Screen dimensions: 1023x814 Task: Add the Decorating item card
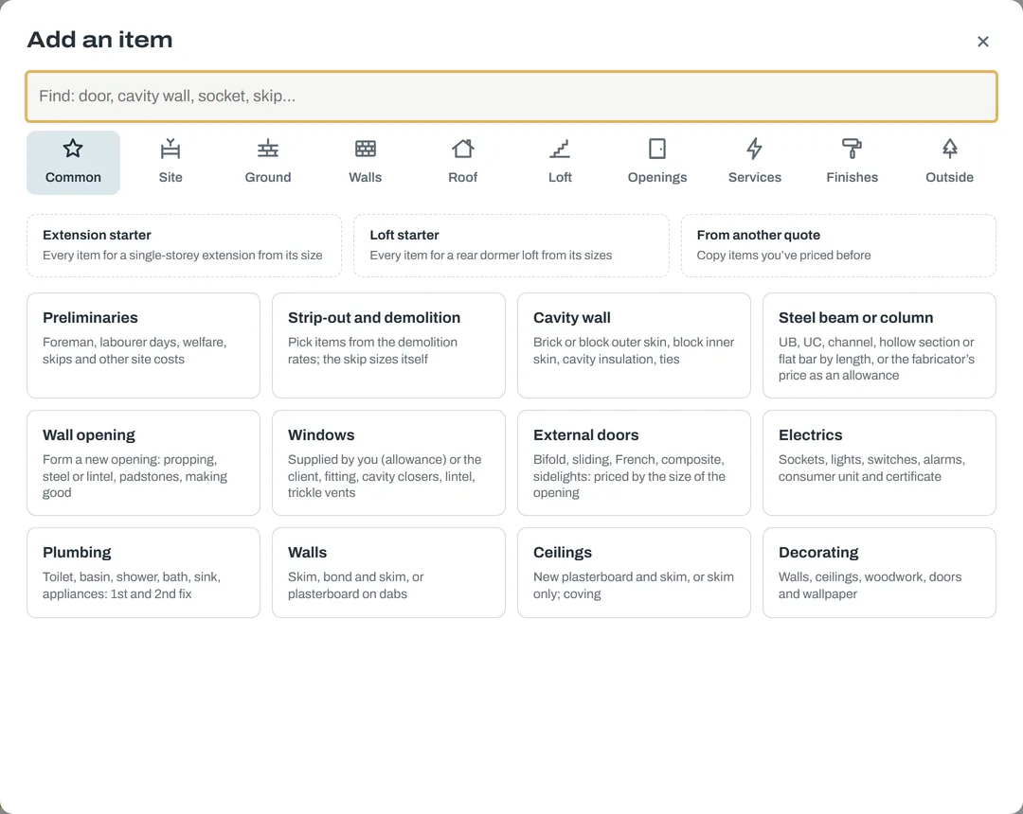(879, 573)
